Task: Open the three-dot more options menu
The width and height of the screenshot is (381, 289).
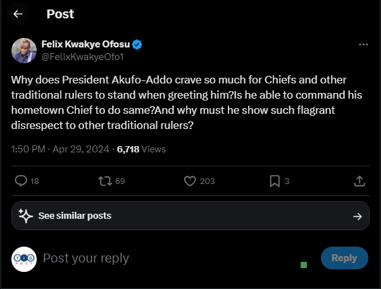Action: [x=363, y=45]
